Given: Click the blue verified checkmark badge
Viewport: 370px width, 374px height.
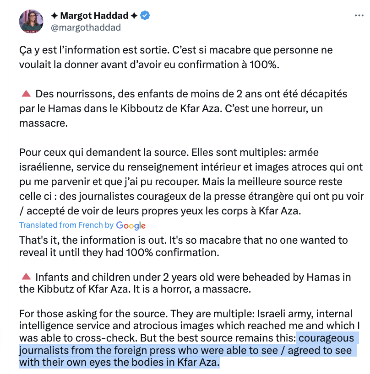Looking at the screenshot, I should [x=145, y=16].
